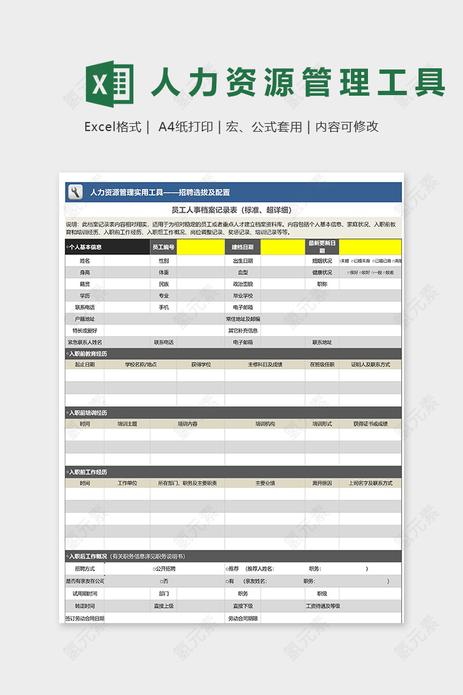Tick the 未婚 marital status checkbox

[x=341, y=261]
